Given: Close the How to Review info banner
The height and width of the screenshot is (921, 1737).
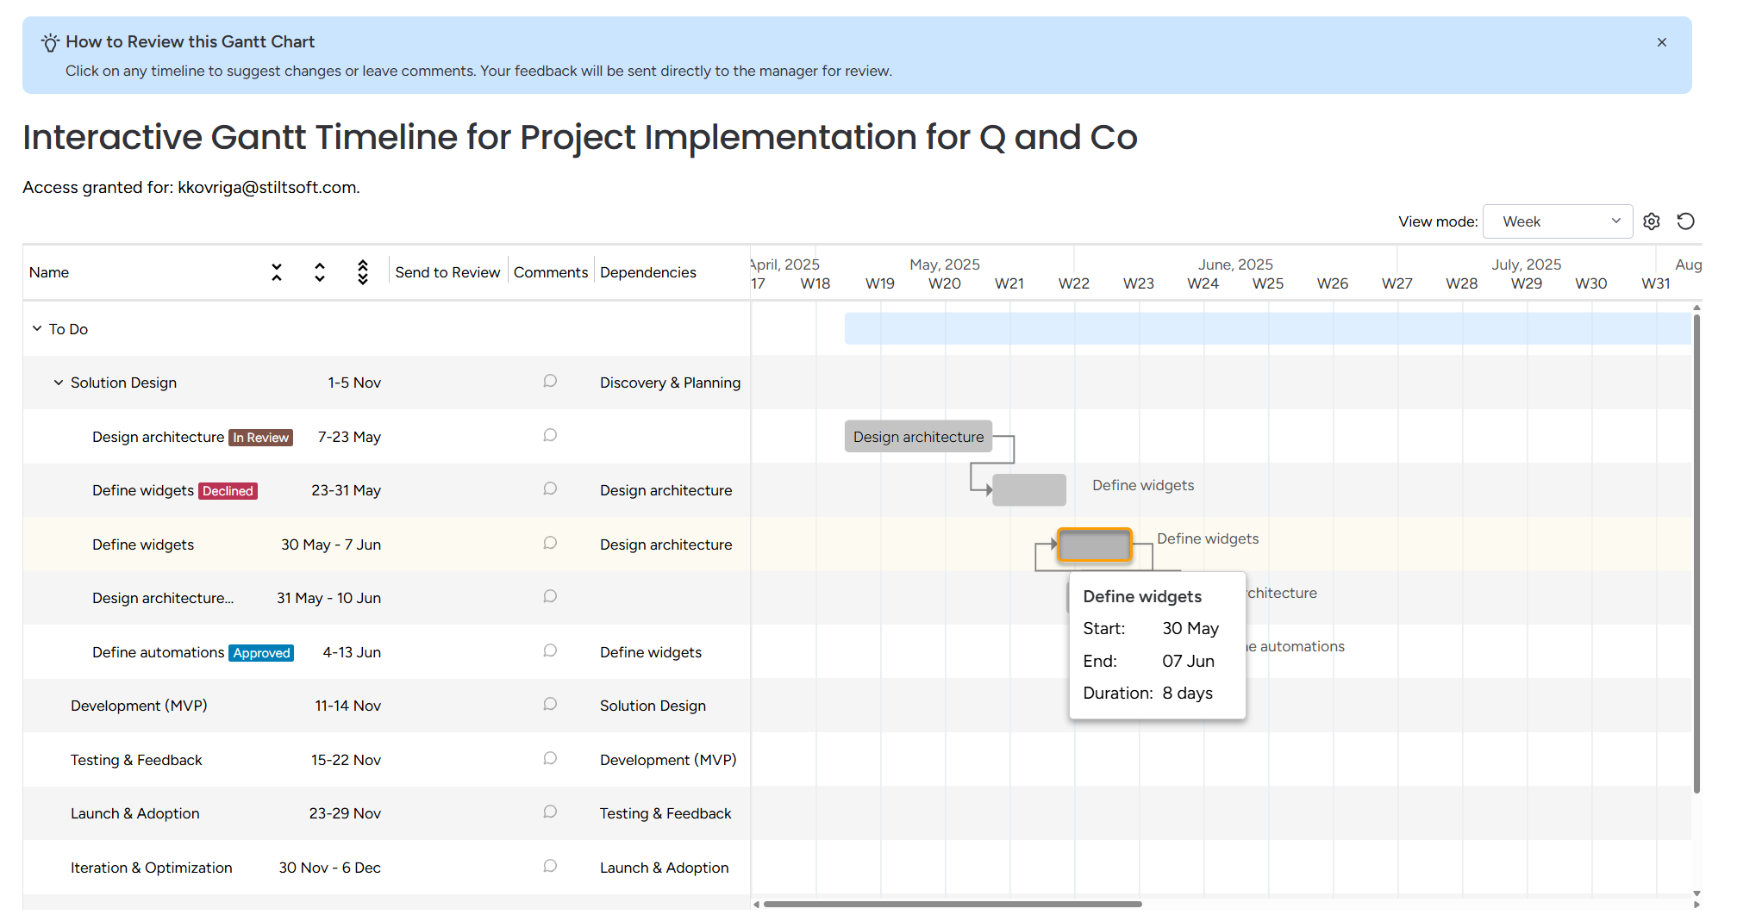Looking at the screenshot, I should (x=1661, y=42).
